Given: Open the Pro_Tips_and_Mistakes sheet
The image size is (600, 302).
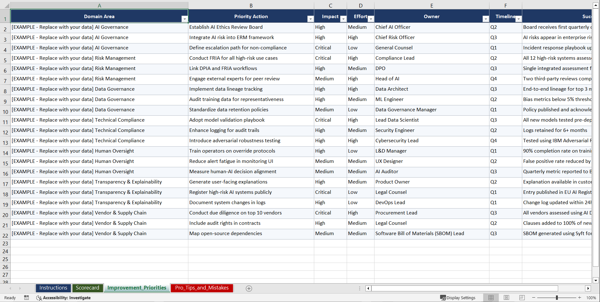Looking at the screenshot, I should pos(201,288).
